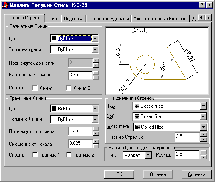Decrease Базовое расстояние with down spinner
215x182 pixels.
(x=96, y=78)
